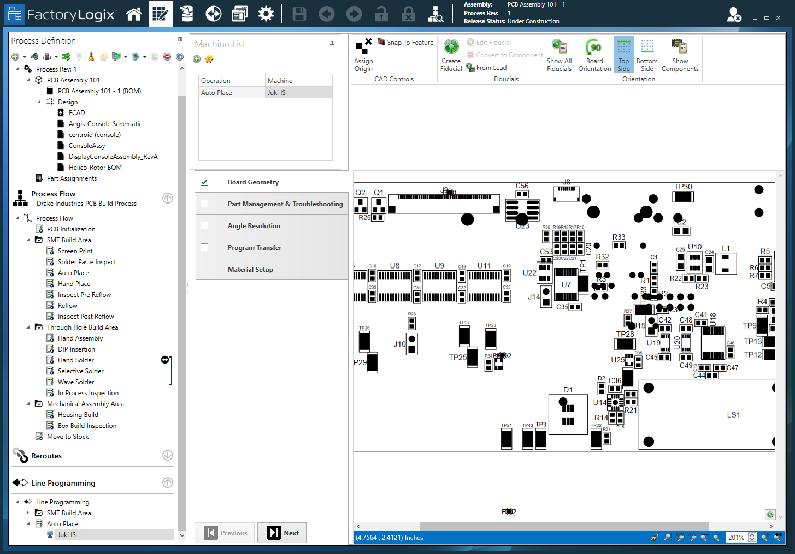
Task: Click Show Components icon
Action: pyautogui.click(x=680, y=55)
